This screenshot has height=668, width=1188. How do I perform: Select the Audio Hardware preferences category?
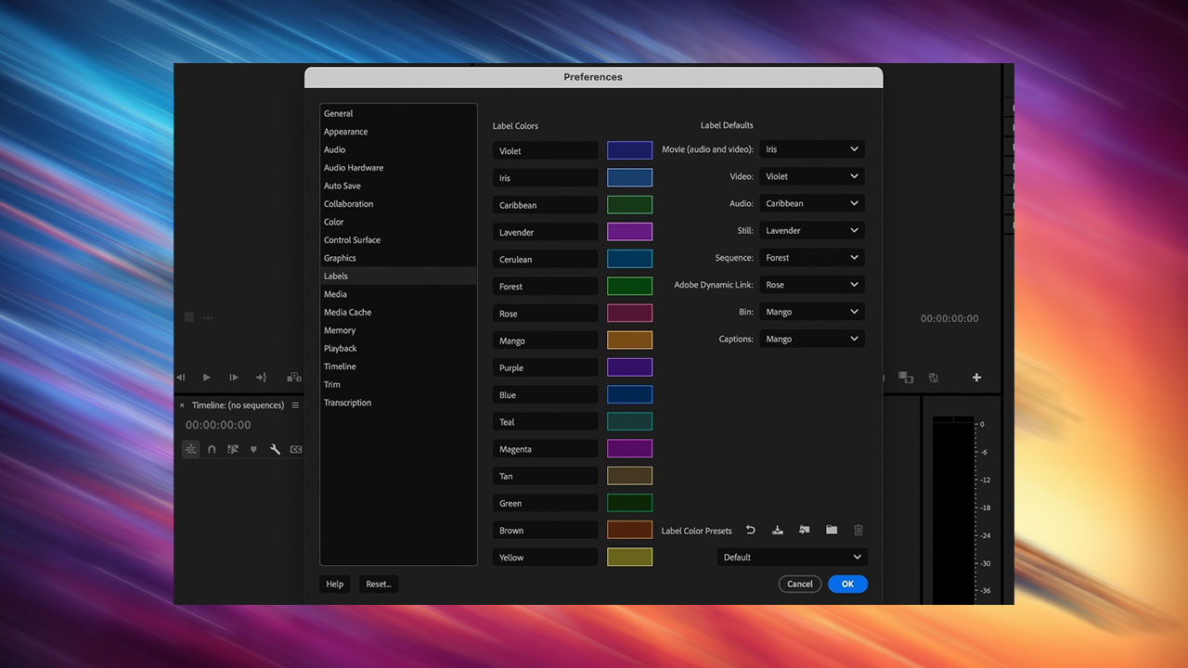coord(353,167)
